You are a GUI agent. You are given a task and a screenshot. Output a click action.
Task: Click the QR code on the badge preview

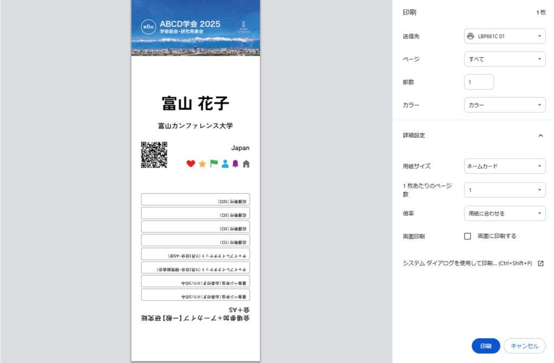coord(154,155)
